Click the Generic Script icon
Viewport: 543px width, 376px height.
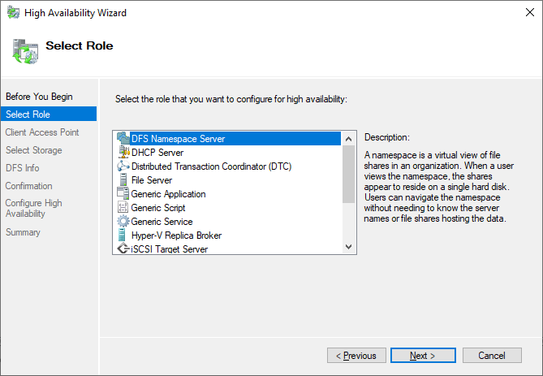(123, 207)
